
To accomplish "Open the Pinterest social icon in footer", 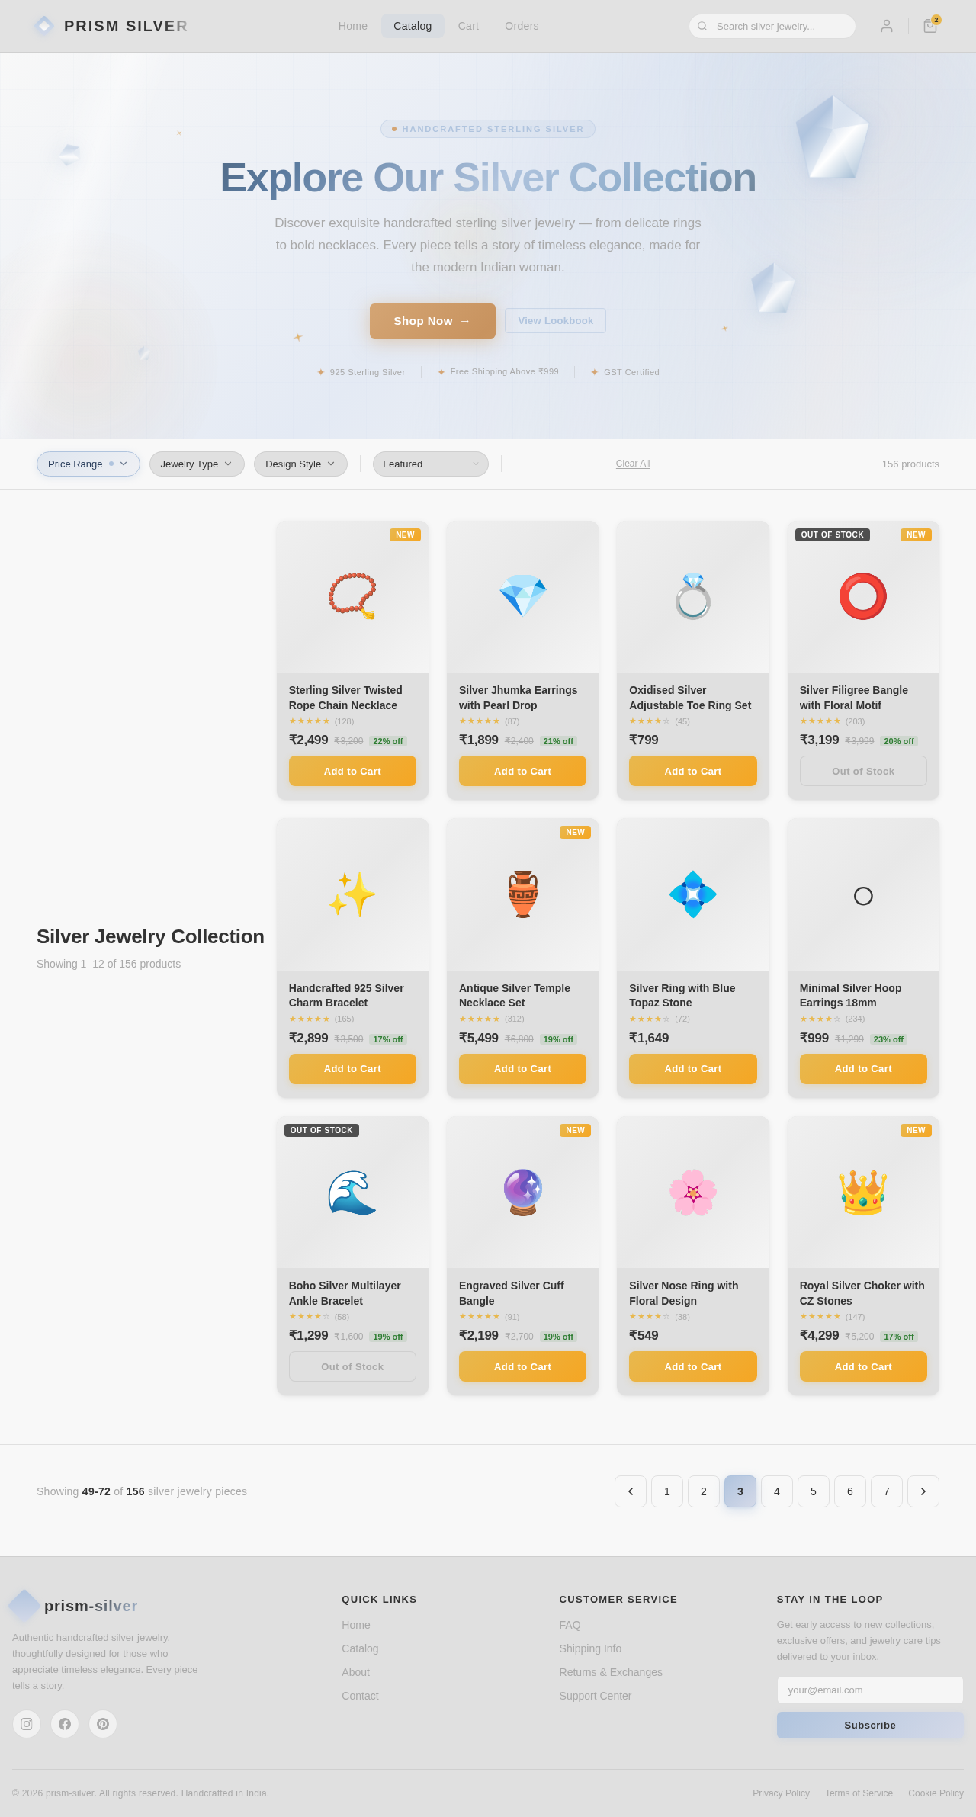I will click(x=103, y=1724).
